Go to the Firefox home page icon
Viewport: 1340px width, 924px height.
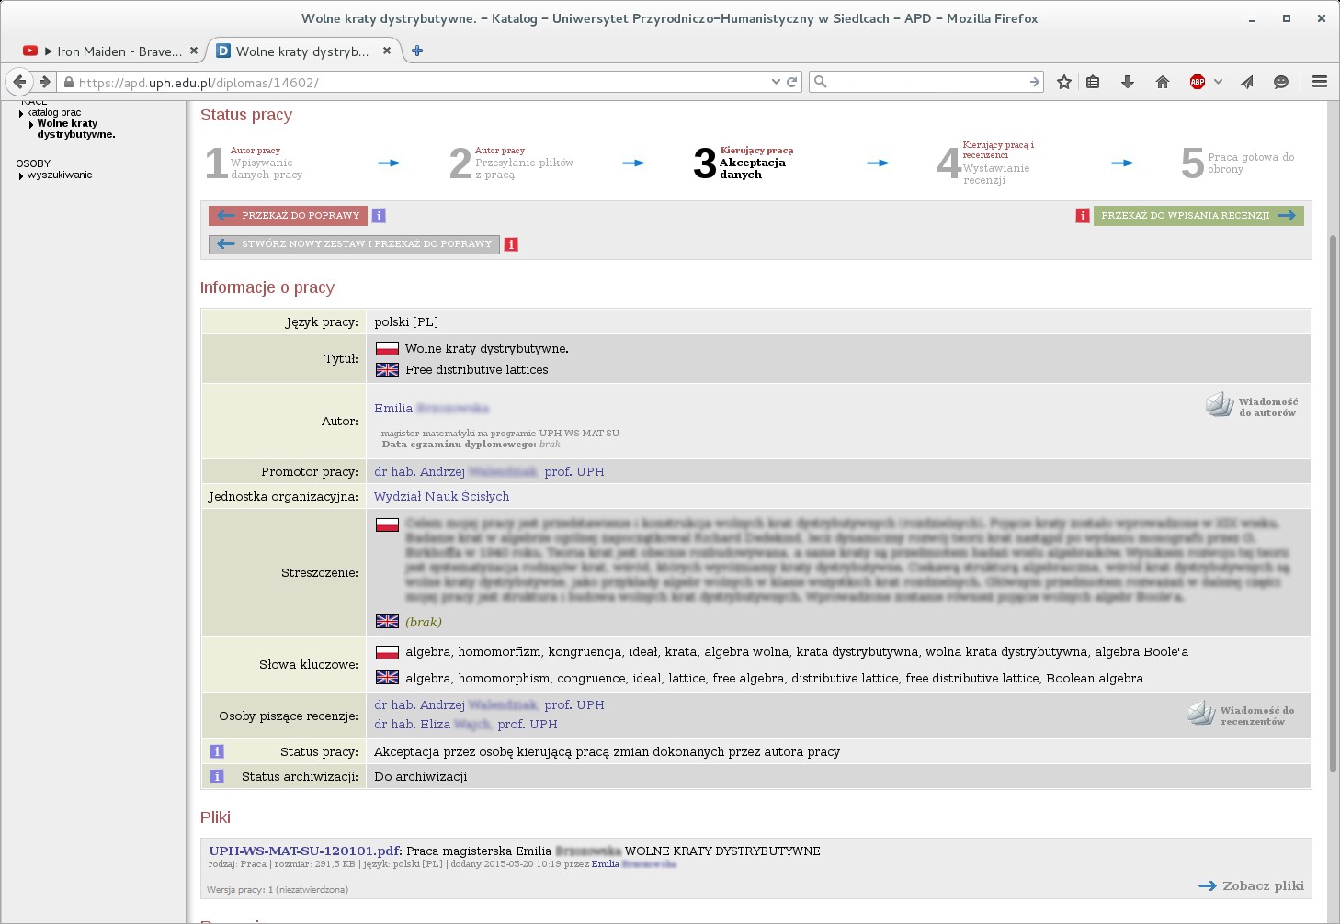click(1163, 82)
